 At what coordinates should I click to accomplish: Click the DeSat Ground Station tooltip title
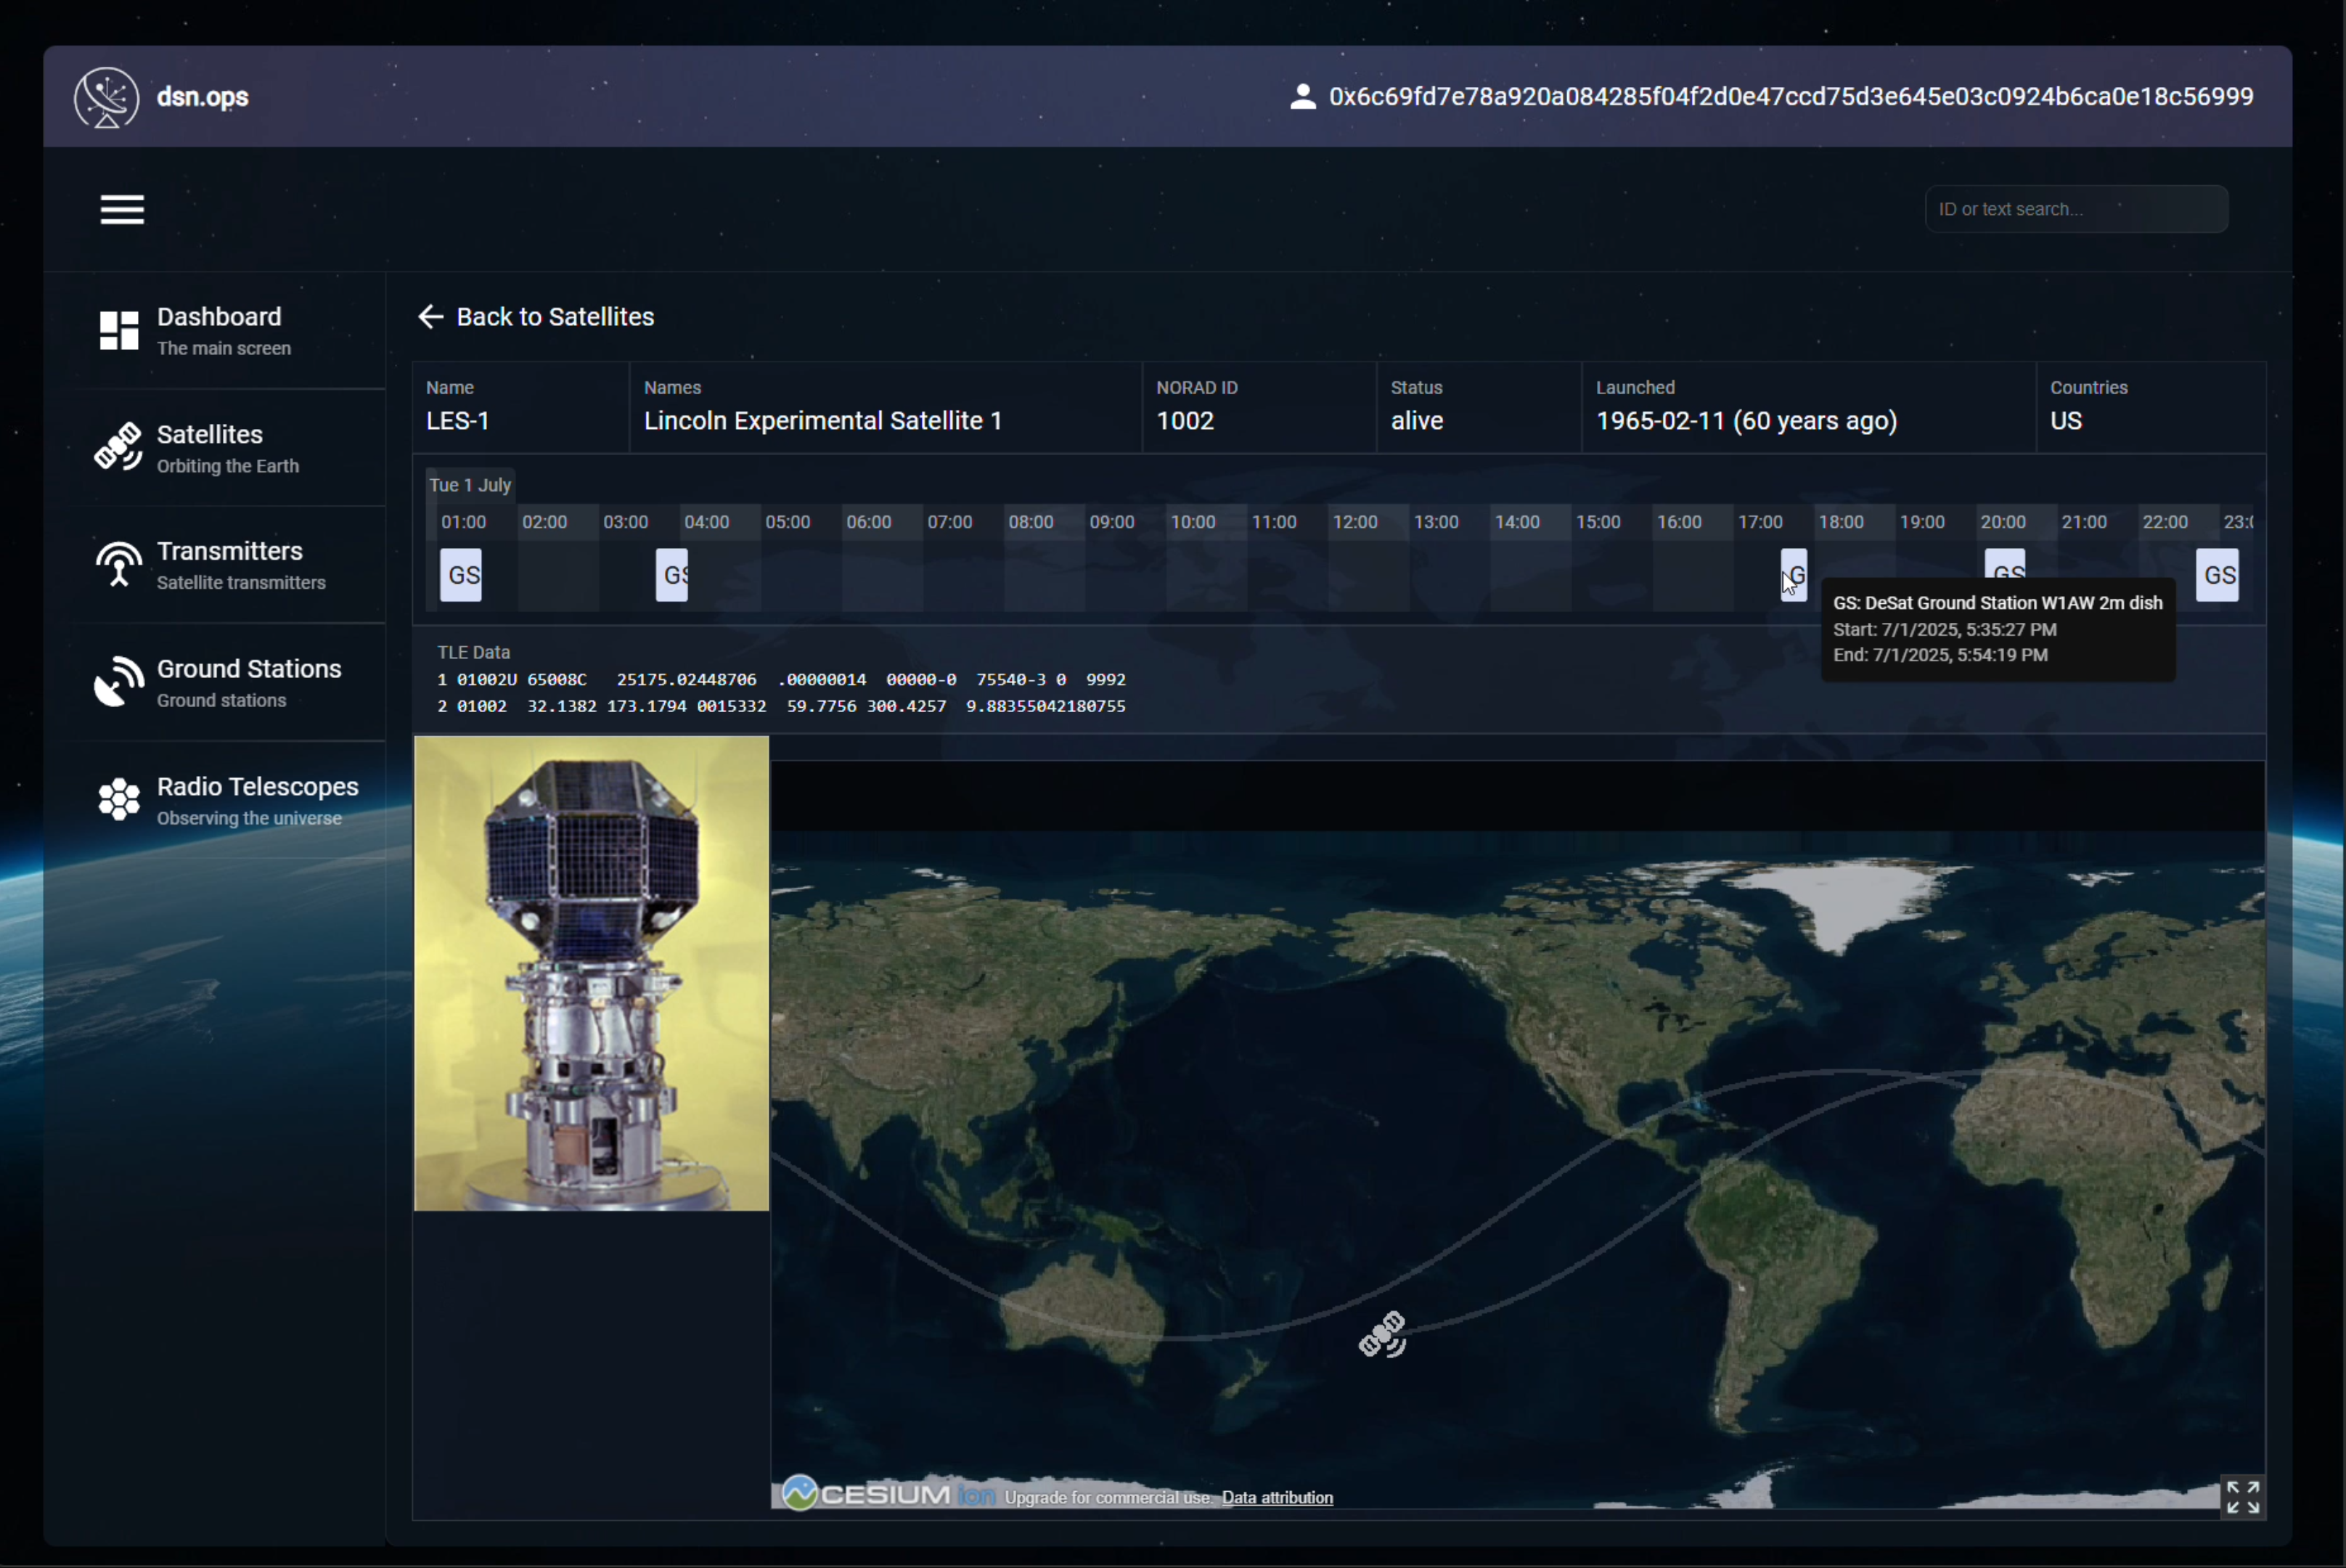point(1997,603)
